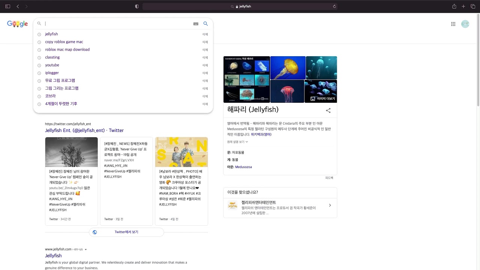Delete the classting history entry with 삭제
The image size is (480, 270).
pyautogui.click(x=205, y=58)
